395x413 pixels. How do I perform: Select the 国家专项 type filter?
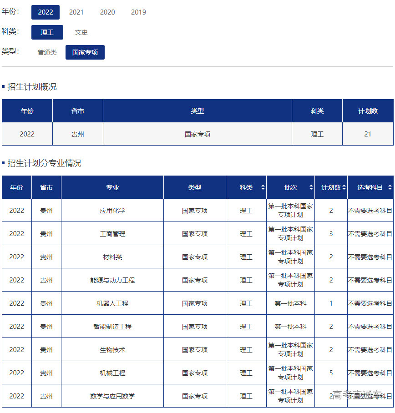85,52
